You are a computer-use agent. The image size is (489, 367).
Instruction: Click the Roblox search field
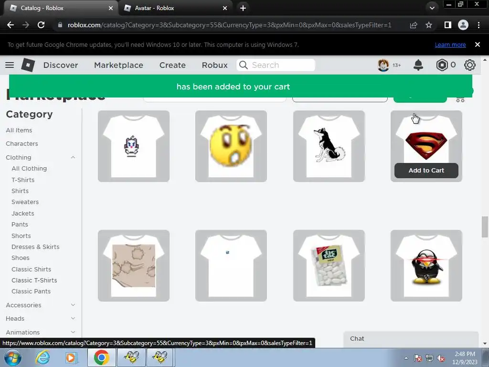(x=276, y=65)
